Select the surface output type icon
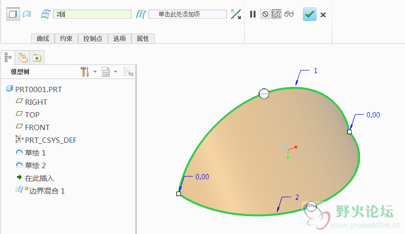The width and height of the screenshot is (405, 234). tap(13, 14)
